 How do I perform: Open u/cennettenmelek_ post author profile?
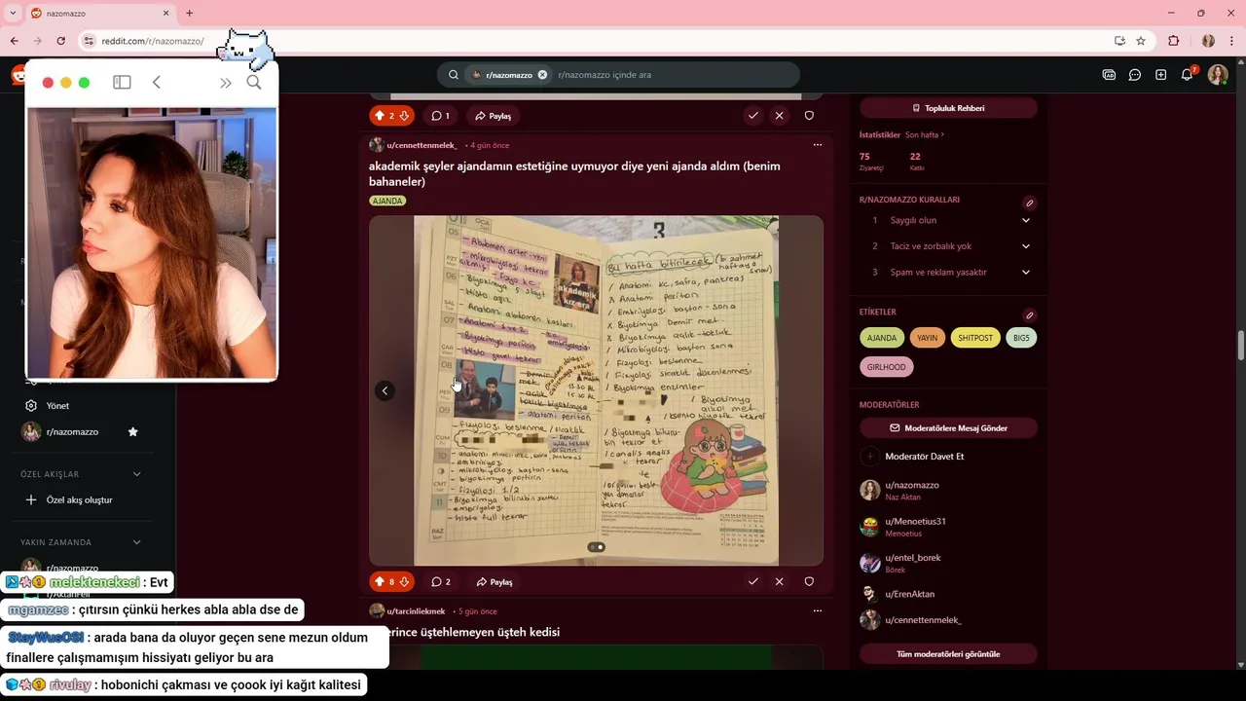click(421, 145)
